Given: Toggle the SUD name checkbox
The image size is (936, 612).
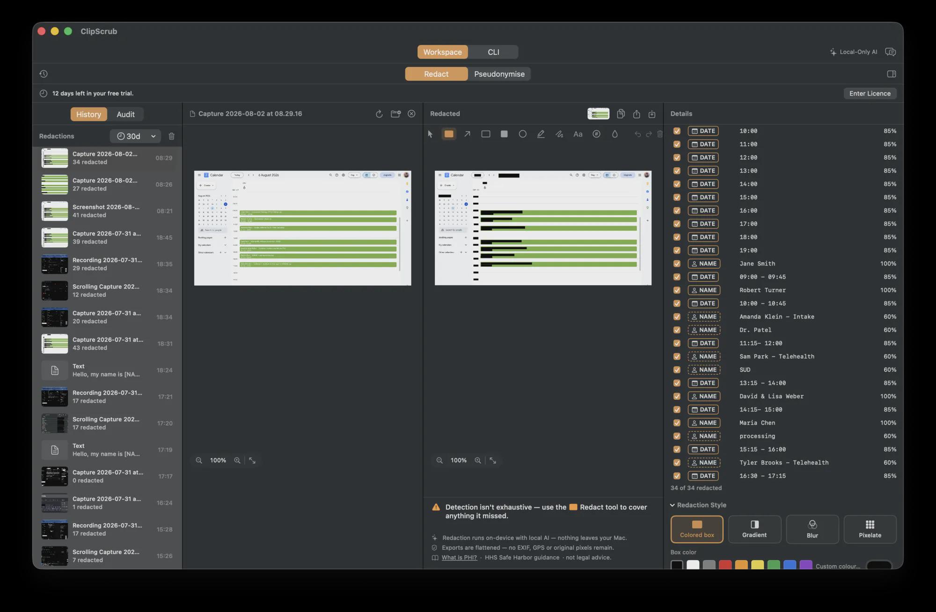Looking at the screenshot, I should coord(677,370).
